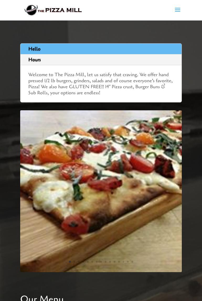Image resolution: width=202 pixels, height=301 pixels.
Task: Select the fifth slider pagination dot
Action: (x=88, y=261)
